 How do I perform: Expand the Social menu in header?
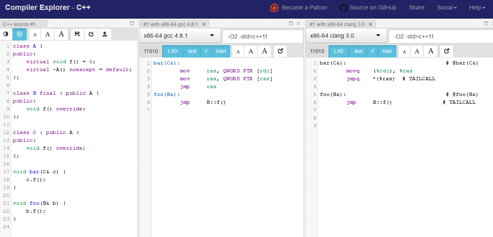447,7
